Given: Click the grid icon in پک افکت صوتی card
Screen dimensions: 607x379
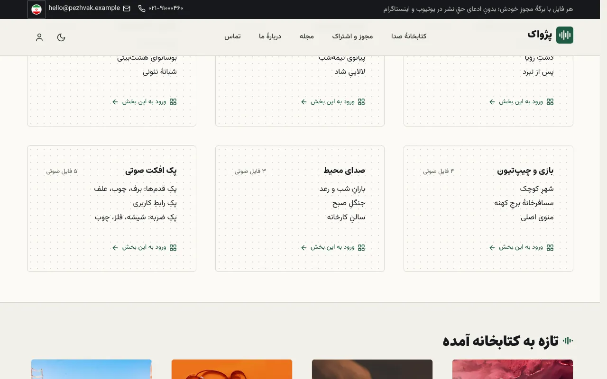Looking at the screenshot, I should click(x=173, y=247).
